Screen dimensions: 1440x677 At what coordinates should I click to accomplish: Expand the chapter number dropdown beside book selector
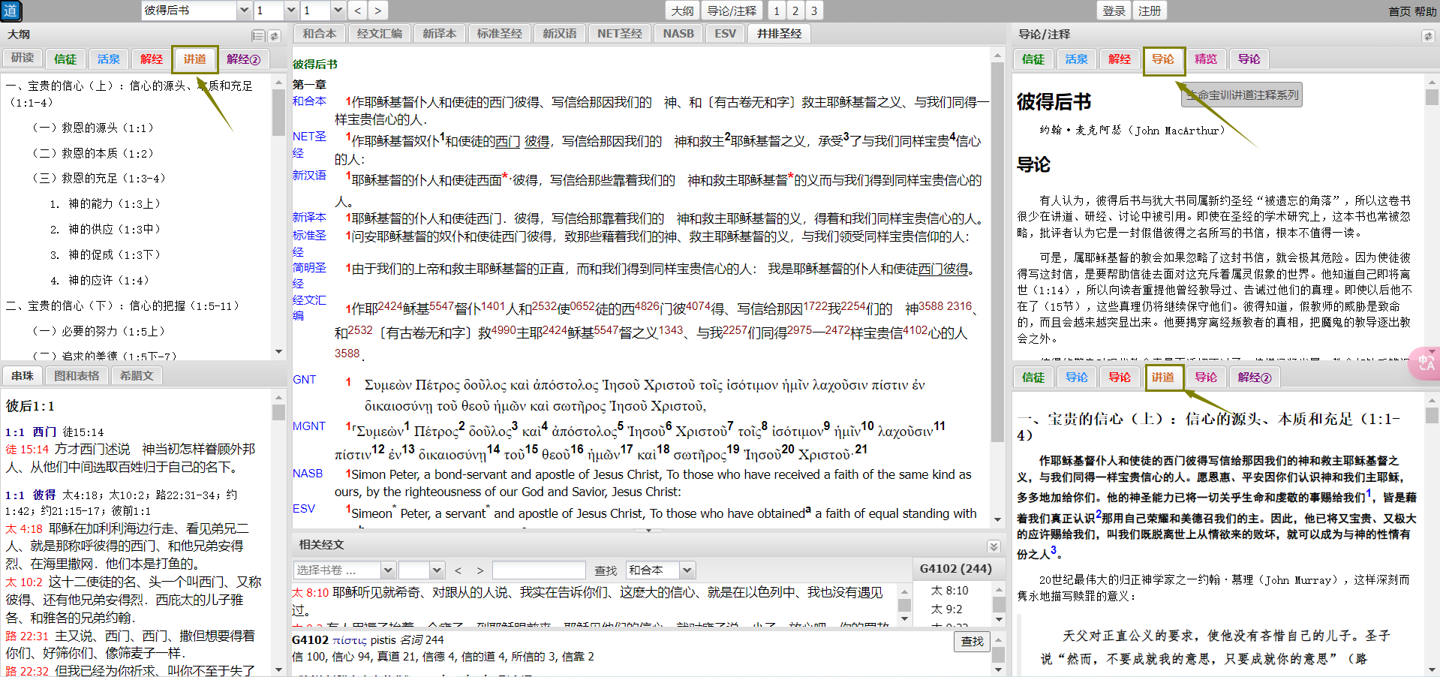pyautogui.click(x=291, y=11)
